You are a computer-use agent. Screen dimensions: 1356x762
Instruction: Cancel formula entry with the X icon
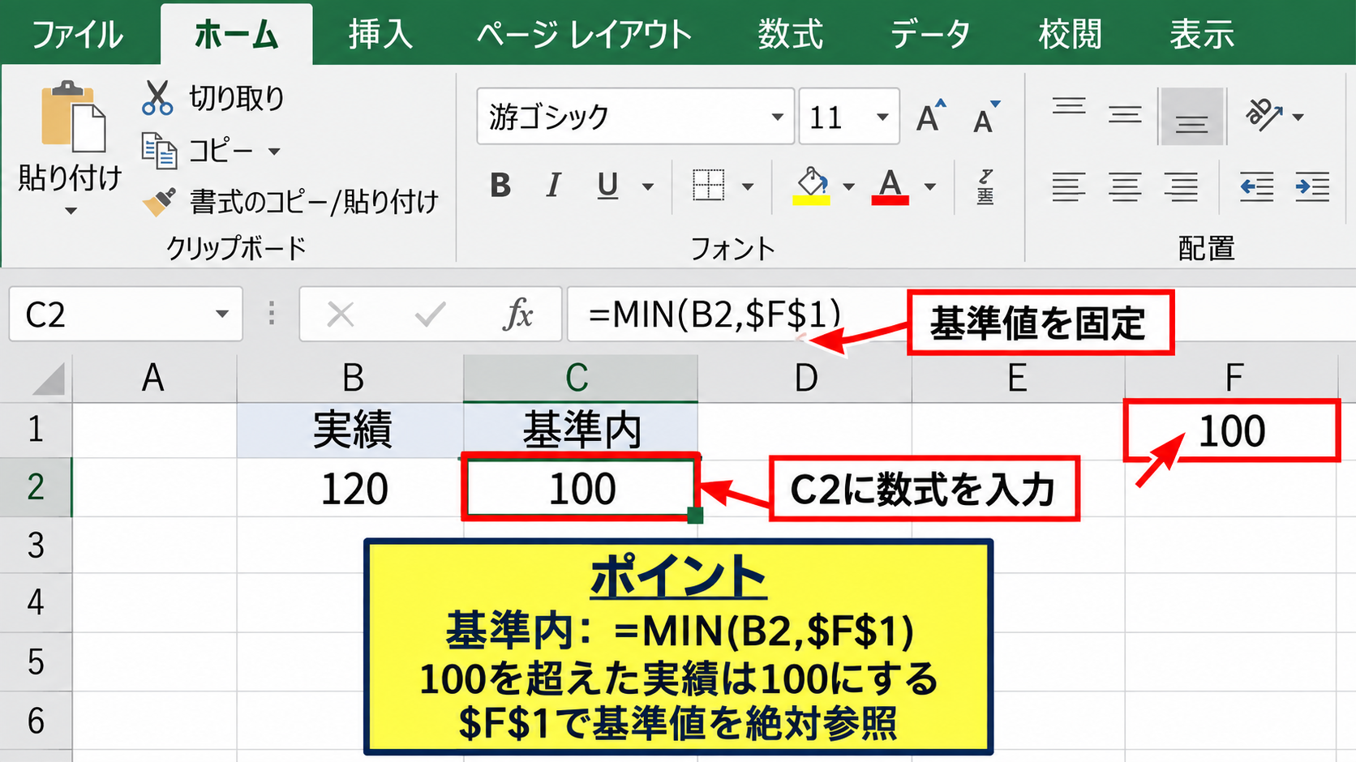(x=340, y=314)
